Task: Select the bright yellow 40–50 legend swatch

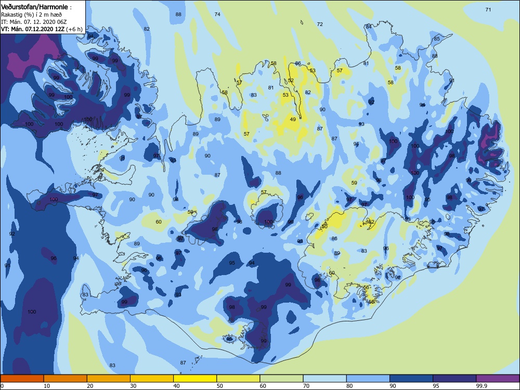Action: 195,379
